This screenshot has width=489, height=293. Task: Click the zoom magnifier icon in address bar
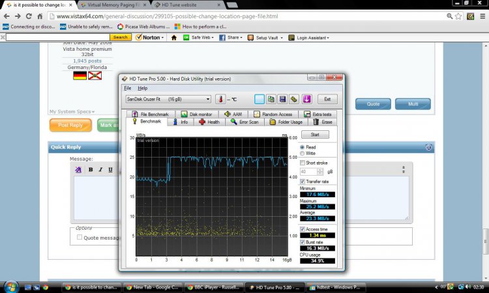pos(449,16)
